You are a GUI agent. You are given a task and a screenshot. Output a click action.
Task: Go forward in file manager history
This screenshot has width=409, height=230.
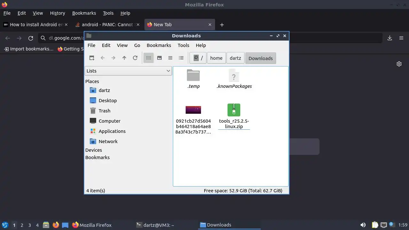pos(113,58)
